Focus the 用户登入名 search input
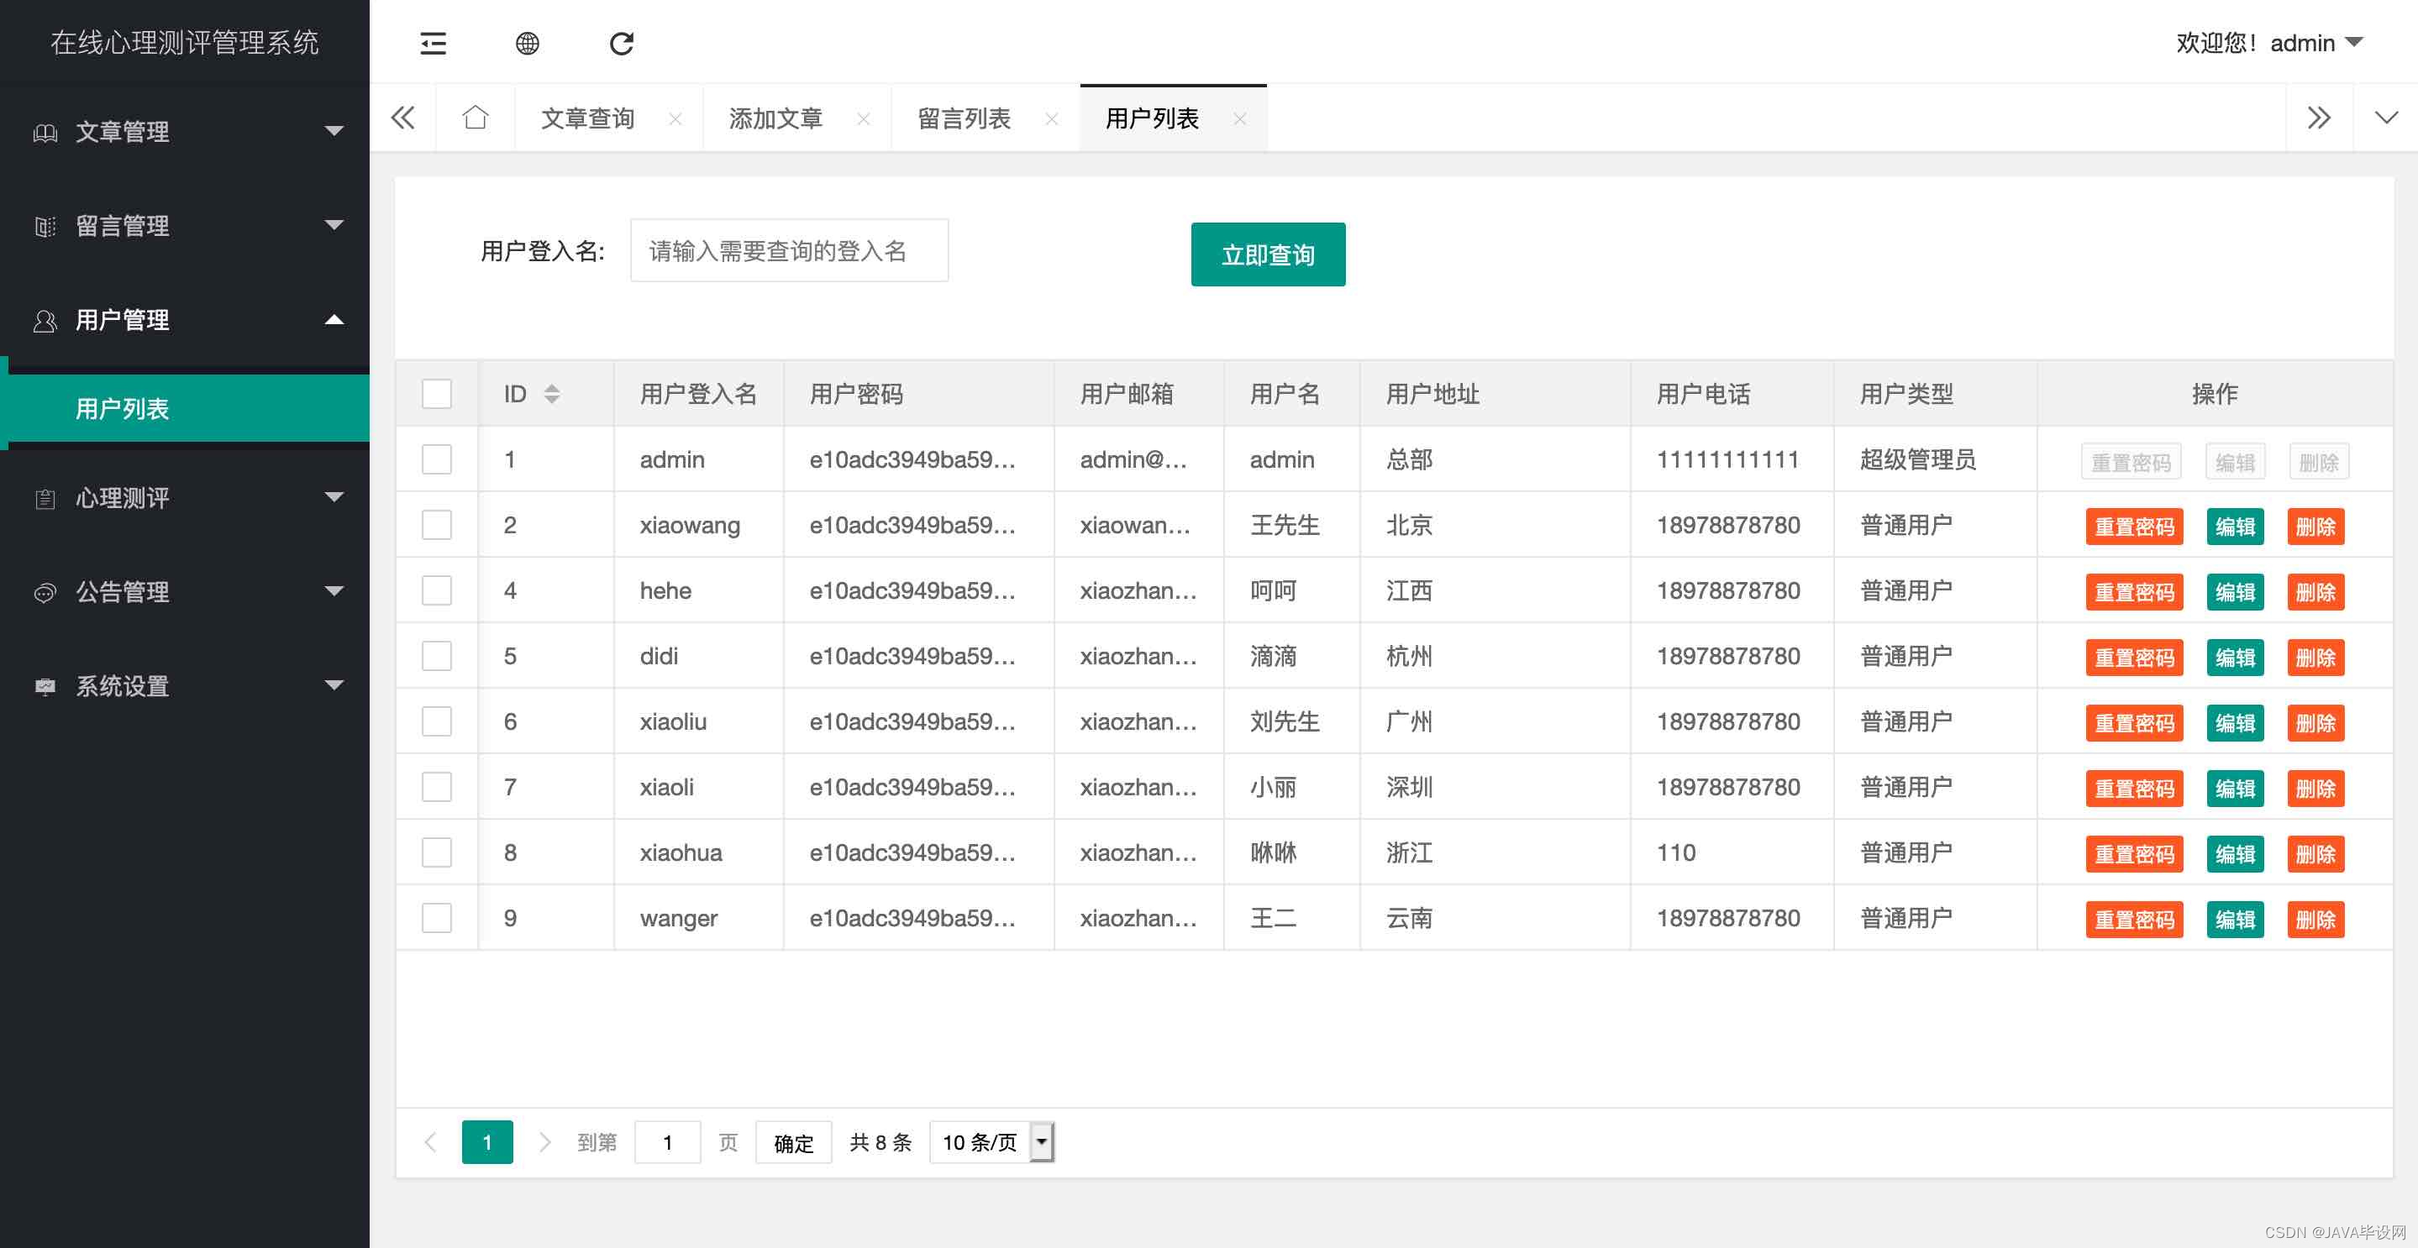The width and height of the screenshot is (2418, 1248). (788, 250)
